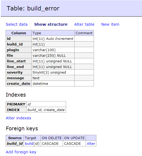Image resolution: width=142 pixels, height=156 pixels.
Task: Click the Comment header cell
Action: pos(84,33)
